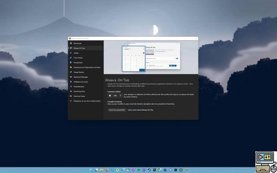Select the Awake utility in the sidebar
Viewport: 277px width, 173px height.
tap(86, 53)
